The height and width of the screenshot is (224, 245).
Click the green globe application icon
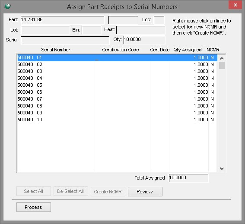[x=7, y=6]
